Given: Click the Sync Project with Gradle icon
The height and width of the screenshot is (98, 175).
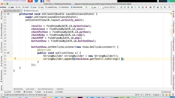Looking at the screenshot, I should [158, 7].
